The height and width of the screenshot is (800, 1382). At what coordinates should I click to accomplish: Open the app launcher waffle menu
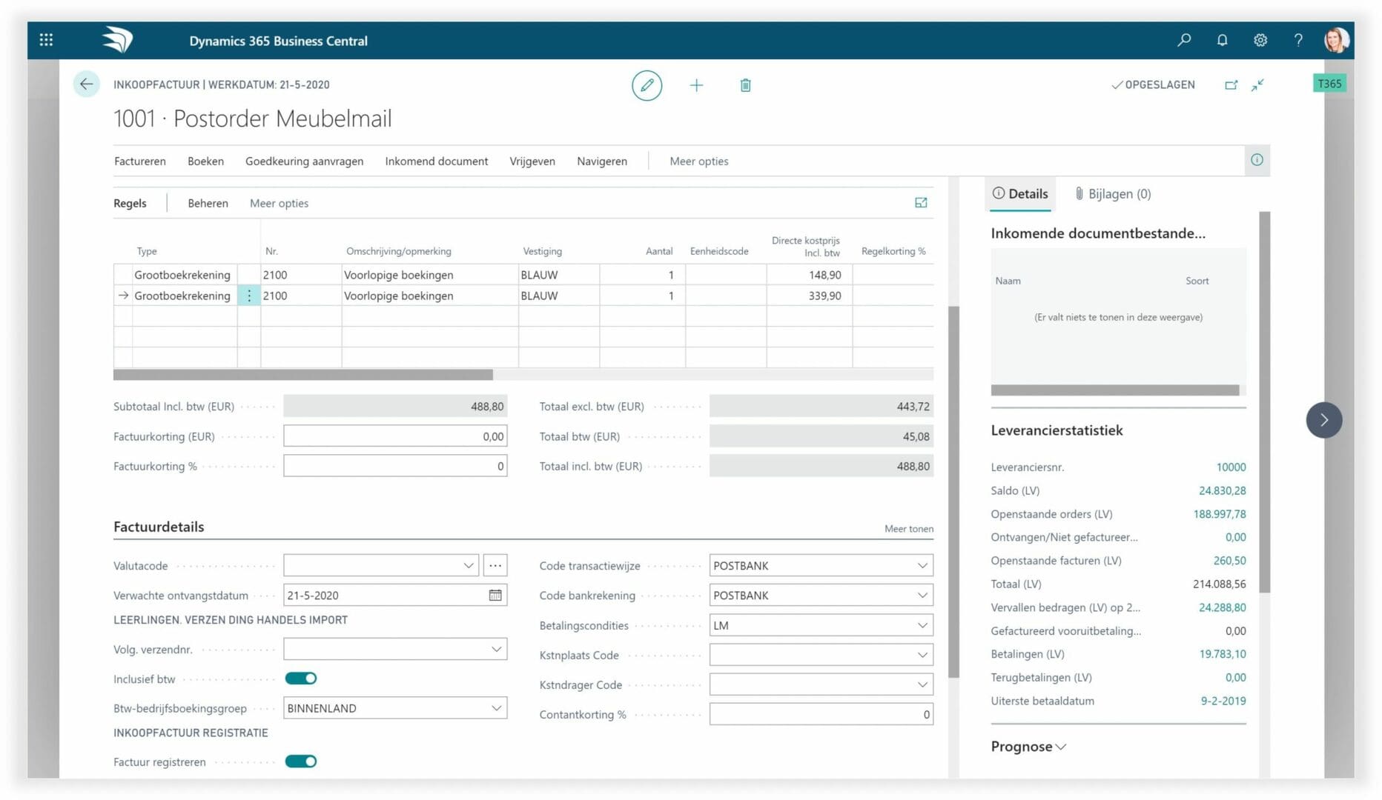click(x=46, y=40)
